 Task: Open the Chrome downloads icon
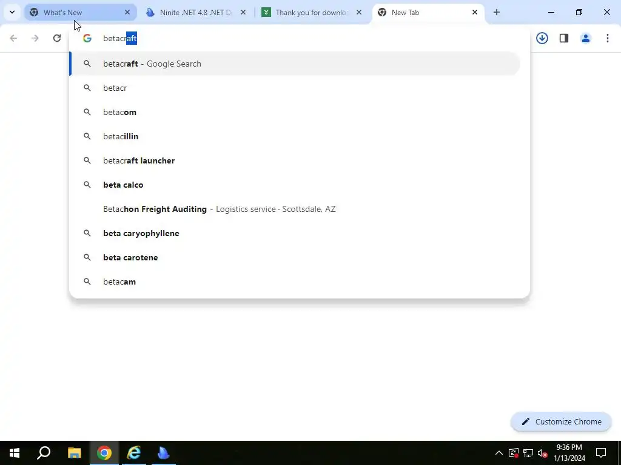(542, 38)
